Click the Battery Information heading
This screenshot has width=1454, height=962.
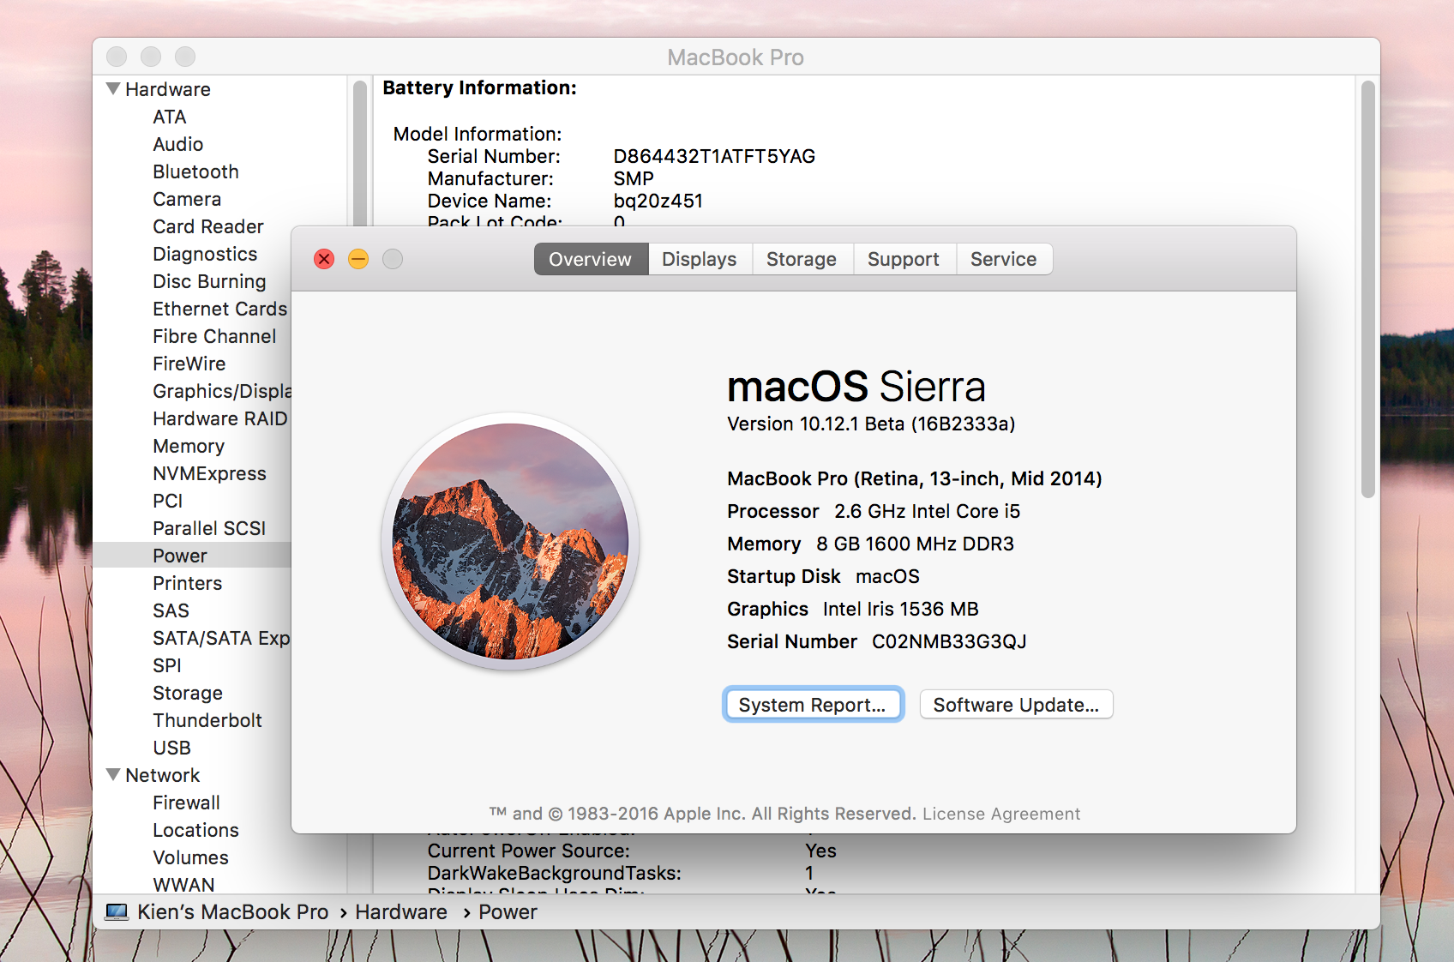[x=480, y=87]
